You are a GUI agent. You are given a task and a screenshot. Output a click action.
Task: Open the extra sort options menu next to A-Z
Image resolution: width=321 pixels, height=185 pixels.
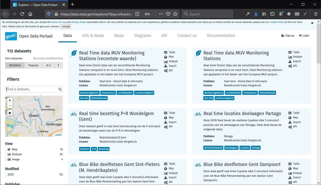tap(58, 65)
